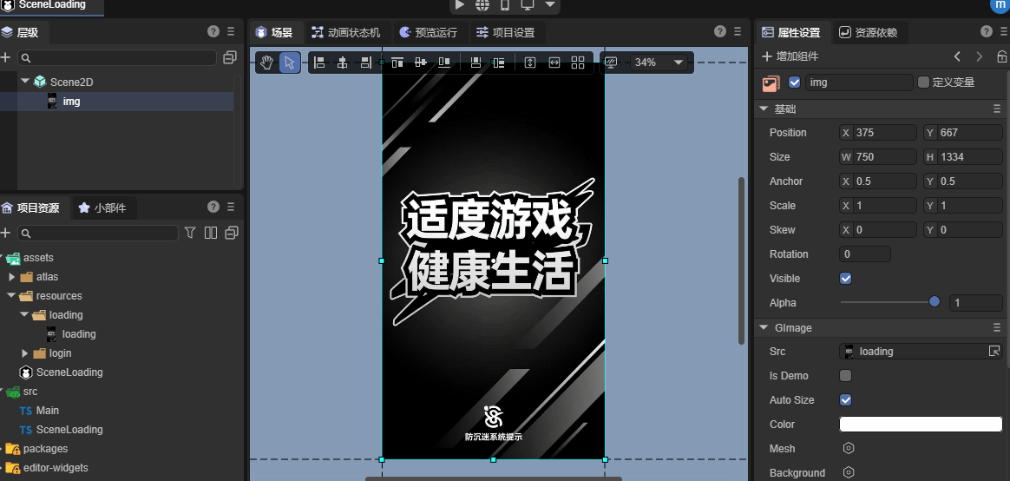This screenshot has width=1010, height=481.
Task: Enable the Is Demo checkbox
Action: pyautogui.click(x=846, y=376)
